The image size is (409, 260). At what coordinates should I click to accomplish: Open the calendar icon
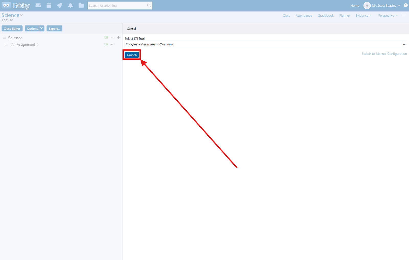[x=49, y=5]
